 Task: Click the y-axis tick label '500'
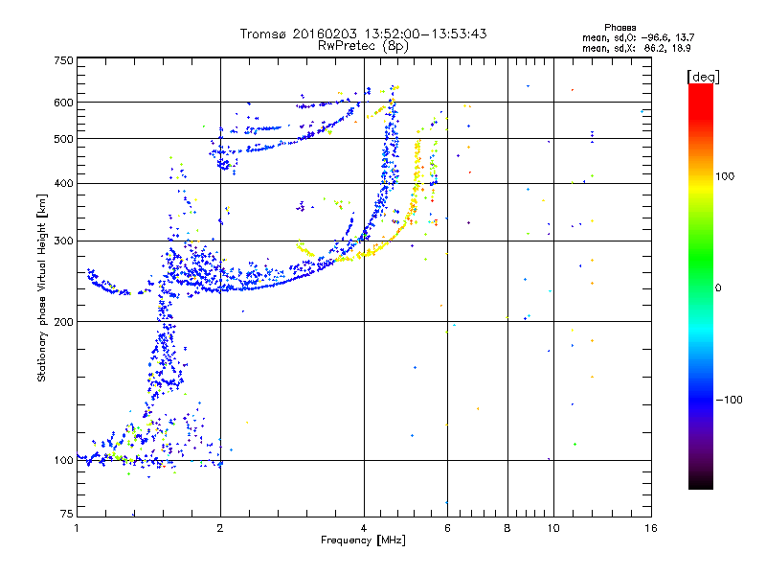(x=64, y=139)
